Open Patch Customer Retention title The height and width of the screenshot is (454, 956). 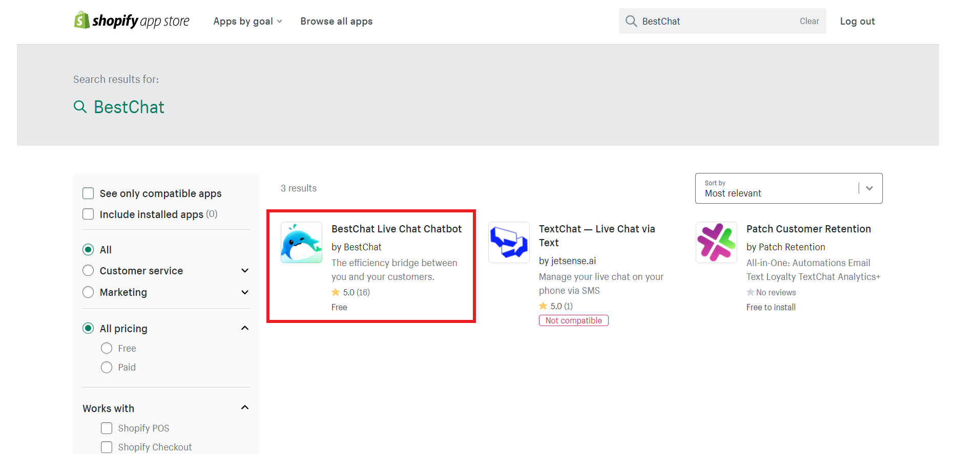[808, 229]
